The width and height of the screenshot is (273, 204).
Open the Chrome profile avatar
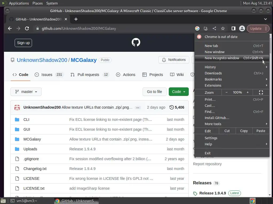pyautogui.click(x=242, y=28)
